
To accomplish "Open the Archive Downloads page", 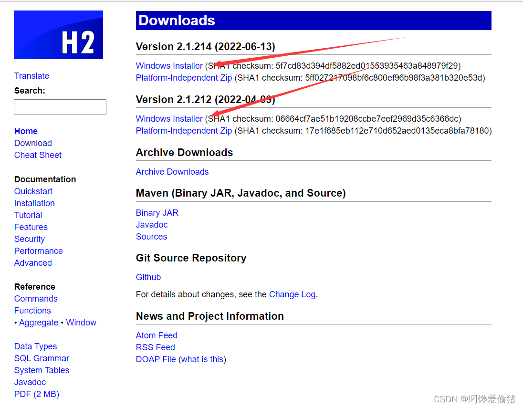I will [x=172, y=171].
